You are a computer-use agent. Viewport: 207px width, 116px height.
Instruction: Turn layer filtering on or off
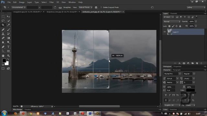[197, 17]
